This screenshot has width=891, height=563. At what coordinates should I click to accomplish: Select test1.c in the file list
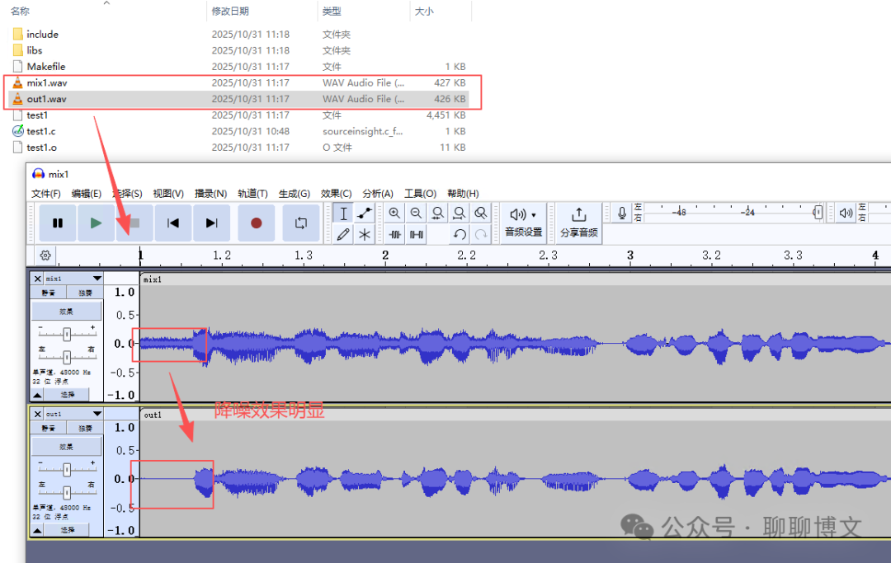pyautogui.click(x=41, y=131)
